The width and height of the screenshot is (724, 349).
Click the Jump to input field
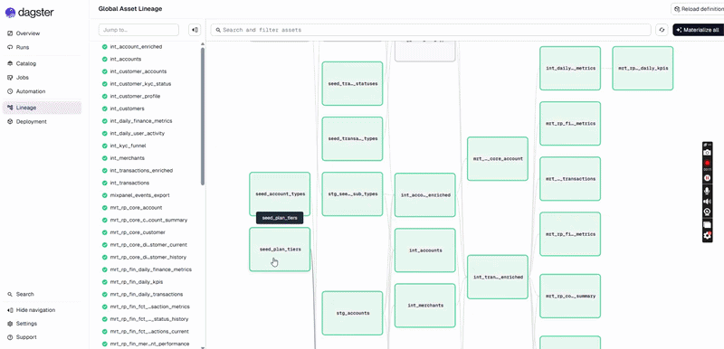pos(138,30)
